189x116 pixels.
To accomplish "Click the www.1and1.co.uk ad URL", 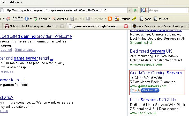I will click(x=143, y=113).
